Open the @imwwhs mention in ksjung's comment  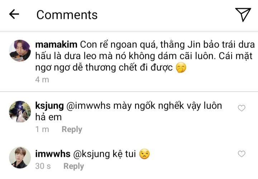89,106
